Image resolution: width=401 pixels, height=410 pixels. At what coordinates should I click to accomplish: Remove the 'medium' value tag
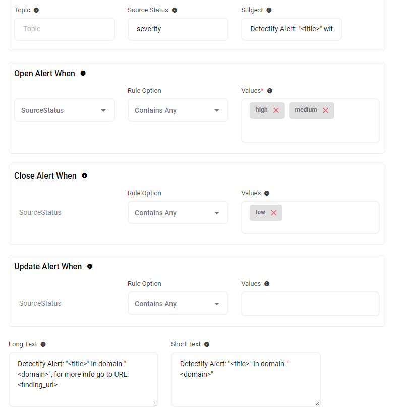(x=325, y=110)
